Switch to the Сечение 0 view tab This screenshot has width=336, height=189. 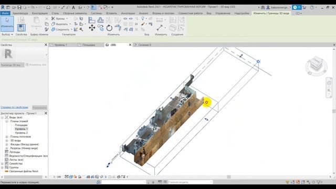pyautogui.click(x=145, y=45)
